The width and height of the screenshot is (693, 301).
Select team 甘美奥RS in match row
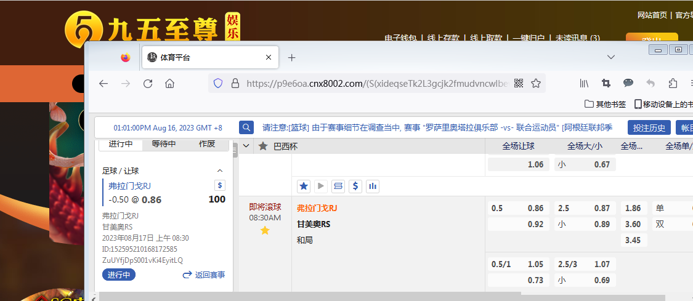314,224
